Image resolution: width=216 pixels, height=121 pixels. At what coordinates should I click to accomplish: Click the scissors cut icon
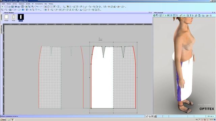[46, 7]
